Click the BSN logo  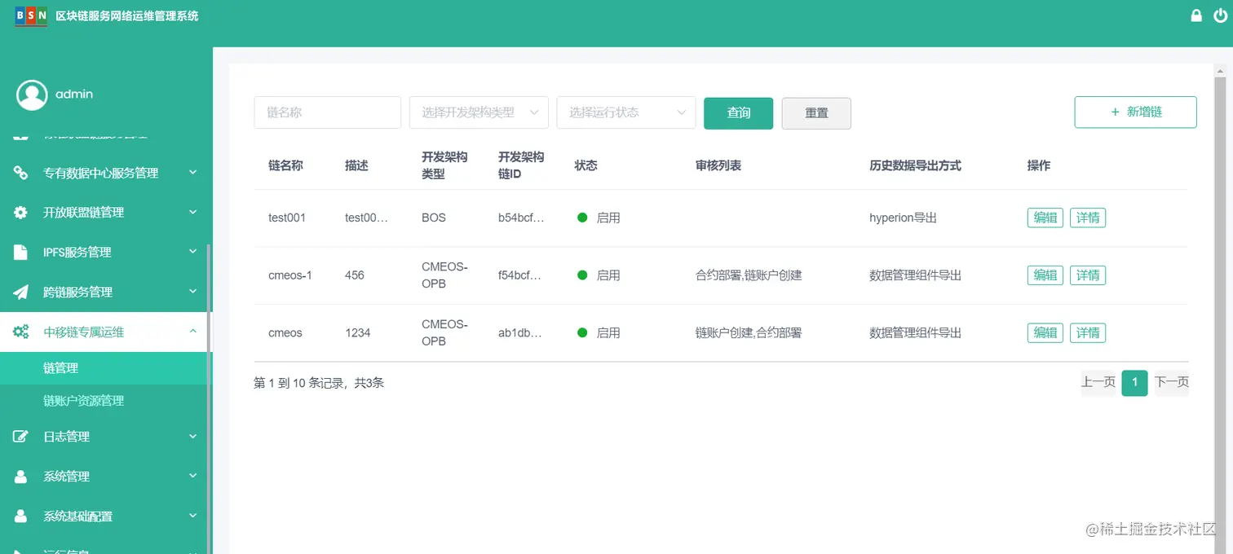(x=31, y=16)
